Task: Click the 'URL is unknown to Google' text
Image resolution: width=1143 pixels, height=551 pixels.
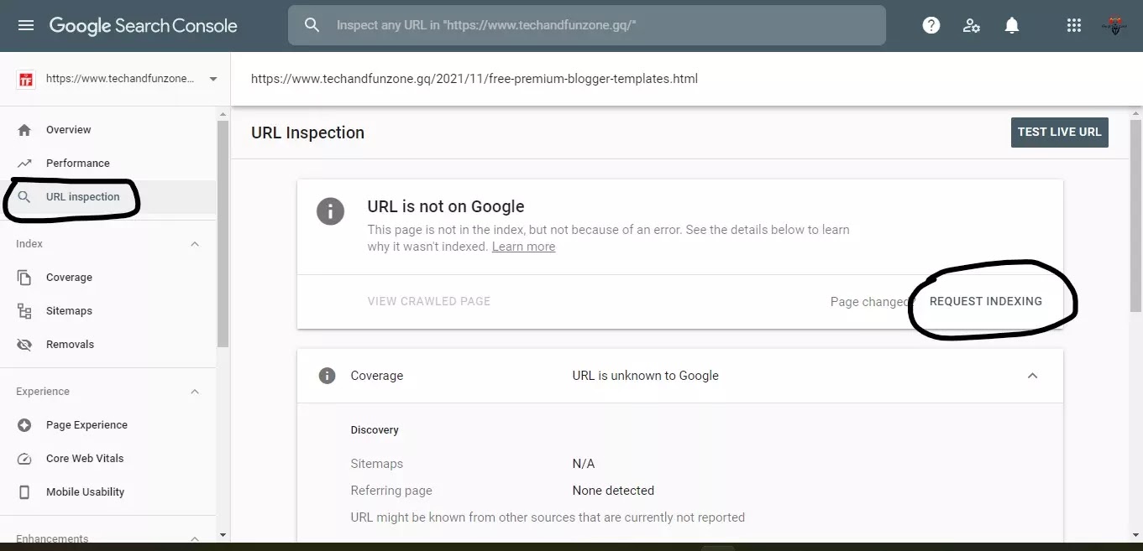Action: (646, 376)
